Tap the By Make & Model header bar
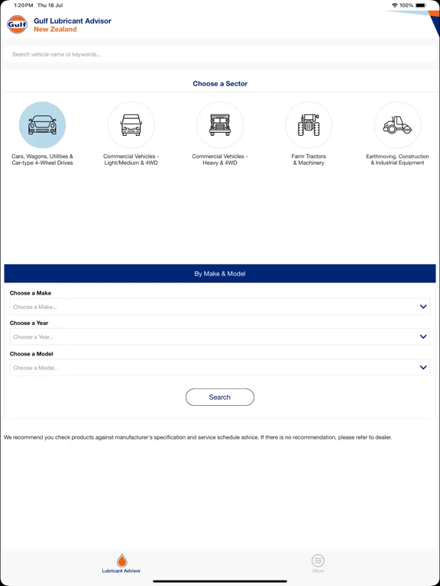 (220, 274)
